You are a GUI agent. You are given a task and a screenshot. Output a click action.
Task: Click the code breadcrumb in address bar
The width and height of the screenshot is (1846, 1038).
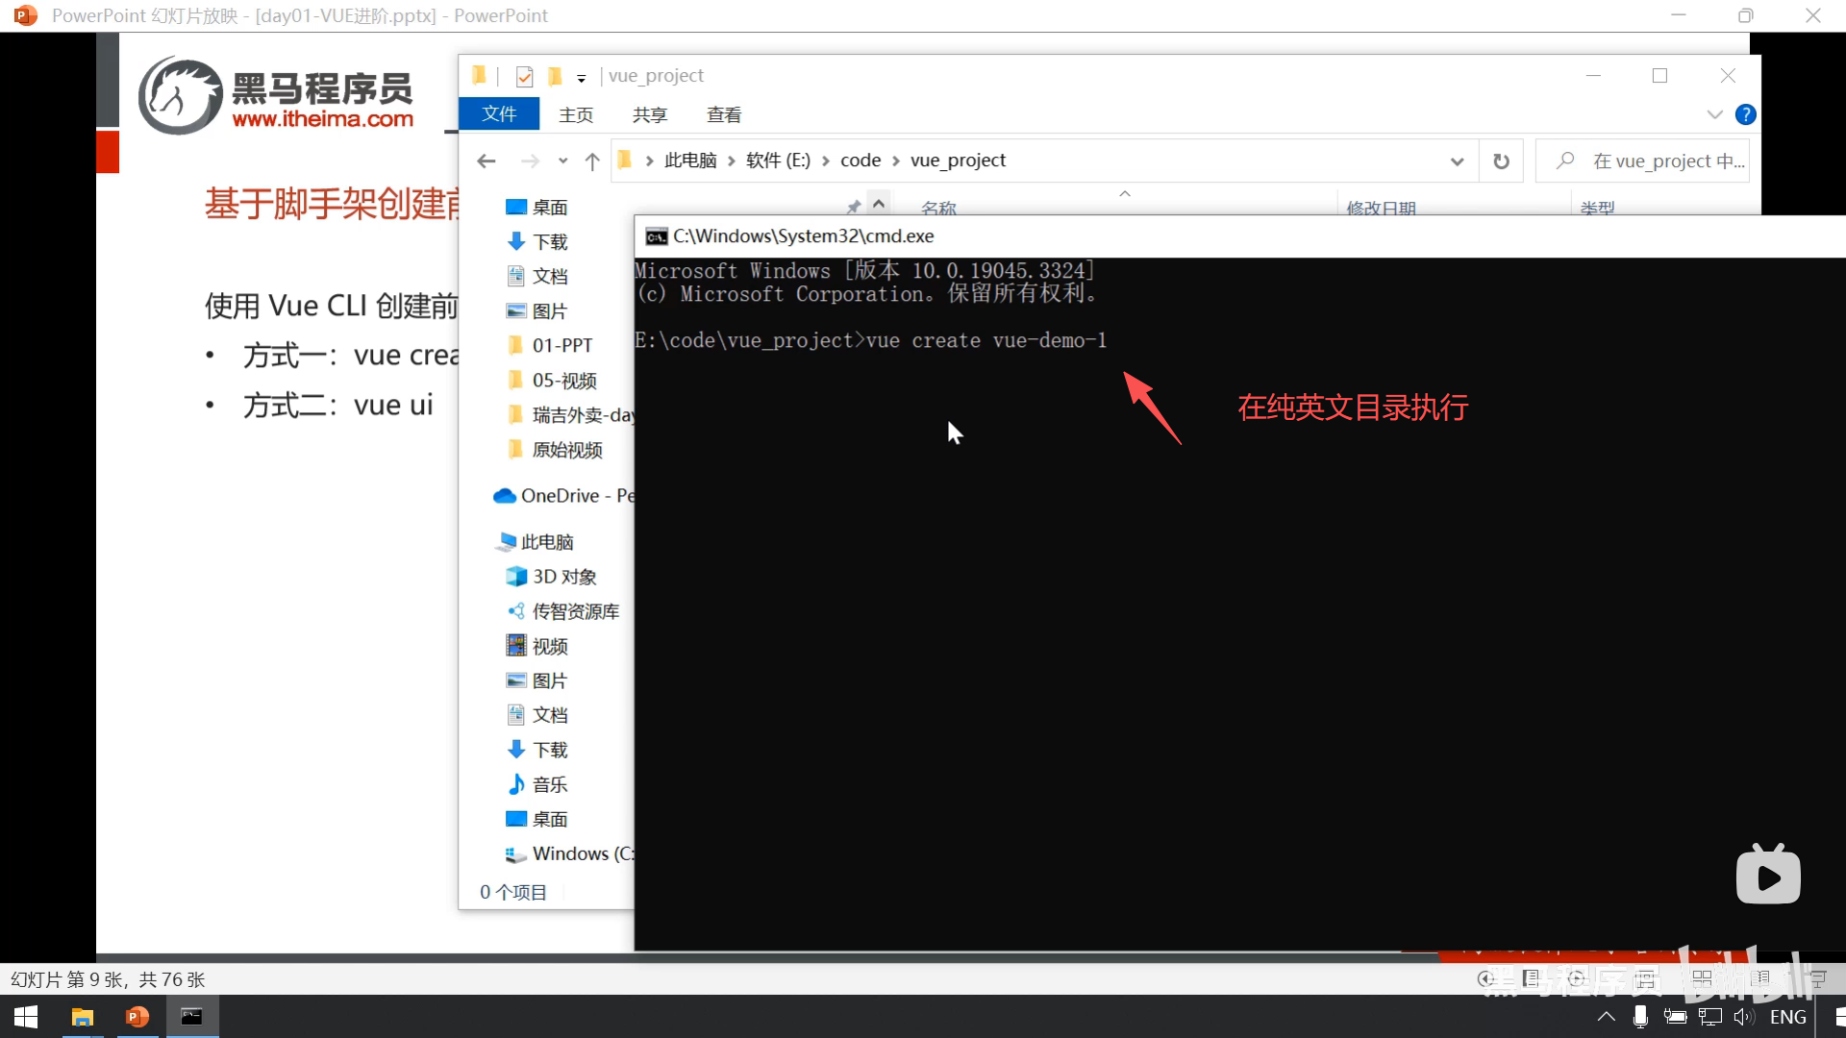(860, 161)
